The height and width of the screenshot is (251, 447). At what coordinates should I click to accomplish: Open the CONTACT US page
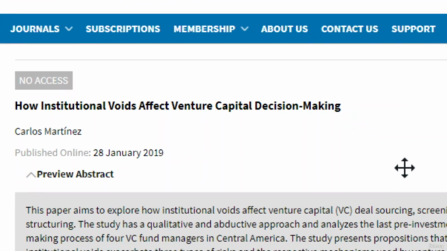[x=349, y=29]
